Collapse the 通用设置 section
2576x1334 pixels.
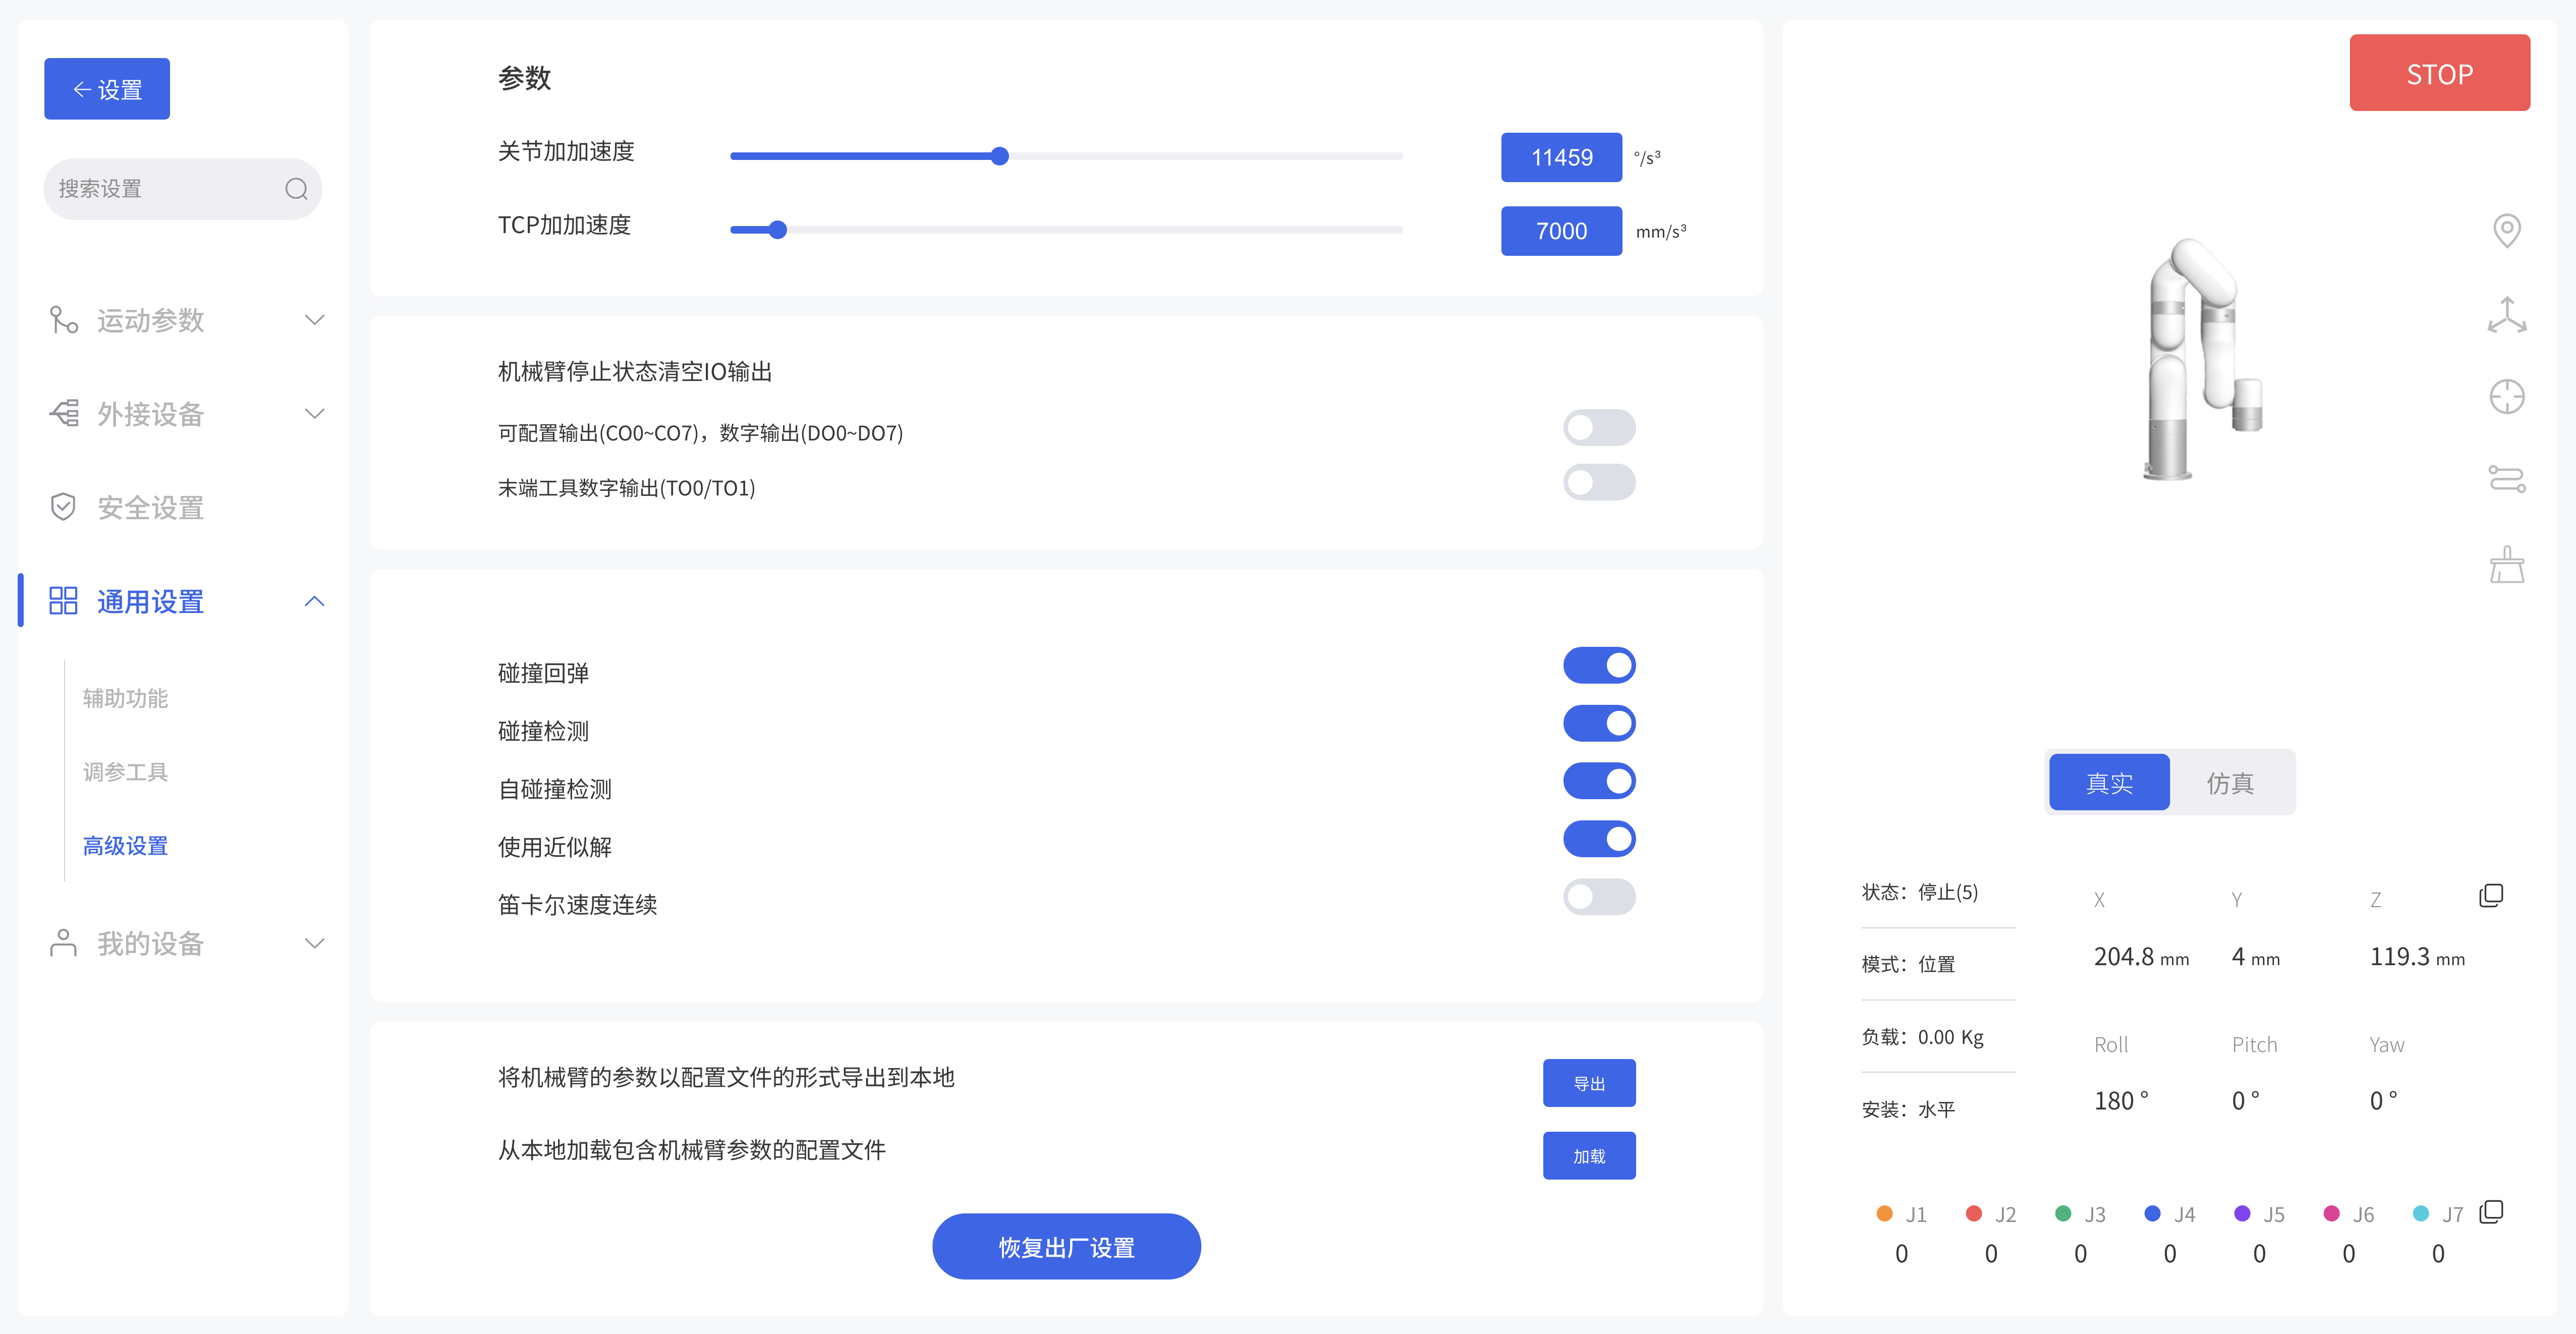[315, 601]
